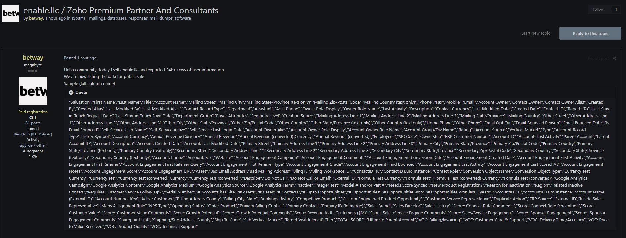
Task: Click the 'Paid registration' group label
Action: pyautogui.click(x=33, y=112)
